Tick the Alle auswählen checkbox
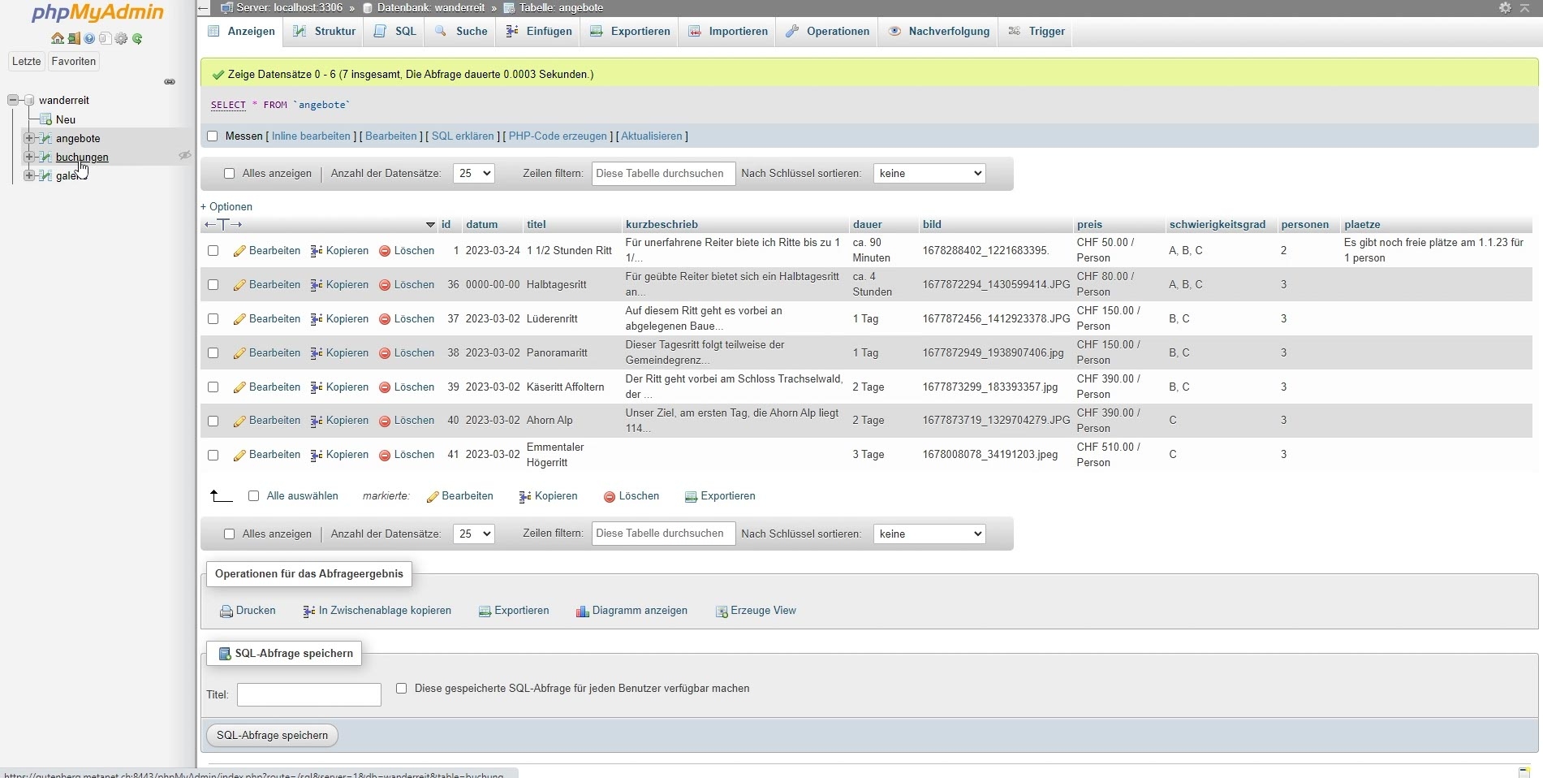1543x778 pixels. (253, 496)
